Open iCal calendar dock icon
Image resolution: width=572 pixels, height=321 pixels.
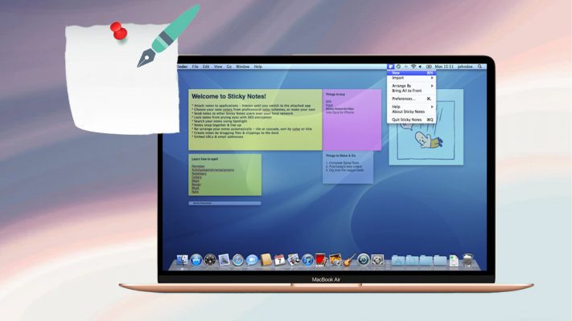click(279, 260)
